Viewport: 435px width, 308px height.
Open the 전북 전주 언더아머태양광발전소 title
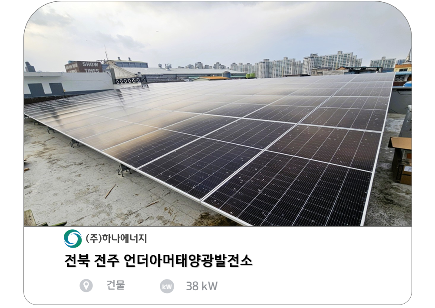(x=158, y=261)
